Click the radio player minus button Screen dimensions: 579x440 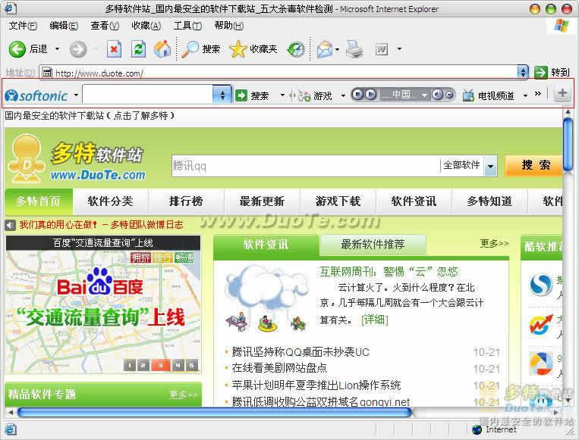coord(448,95)
